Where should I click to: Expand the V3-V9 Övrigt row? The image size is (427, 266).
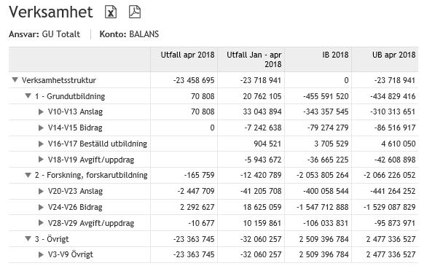pos(41,254)
